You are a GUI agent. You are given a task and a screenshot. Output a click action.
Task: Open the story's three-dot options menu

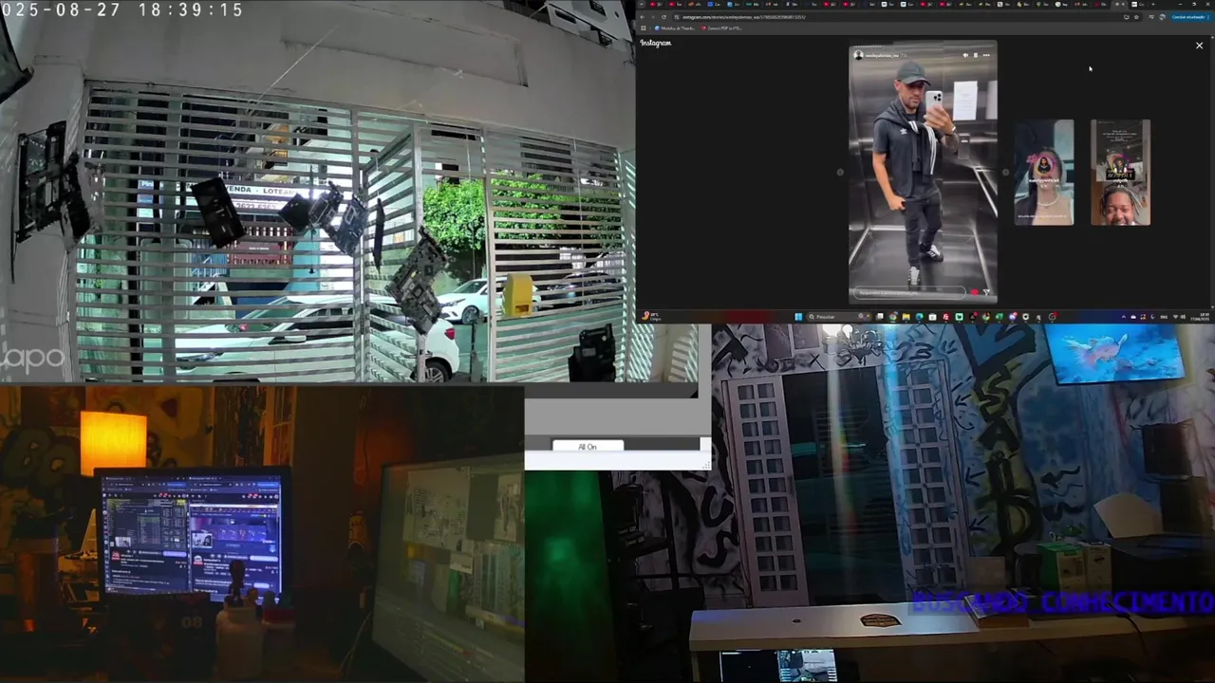985,55
